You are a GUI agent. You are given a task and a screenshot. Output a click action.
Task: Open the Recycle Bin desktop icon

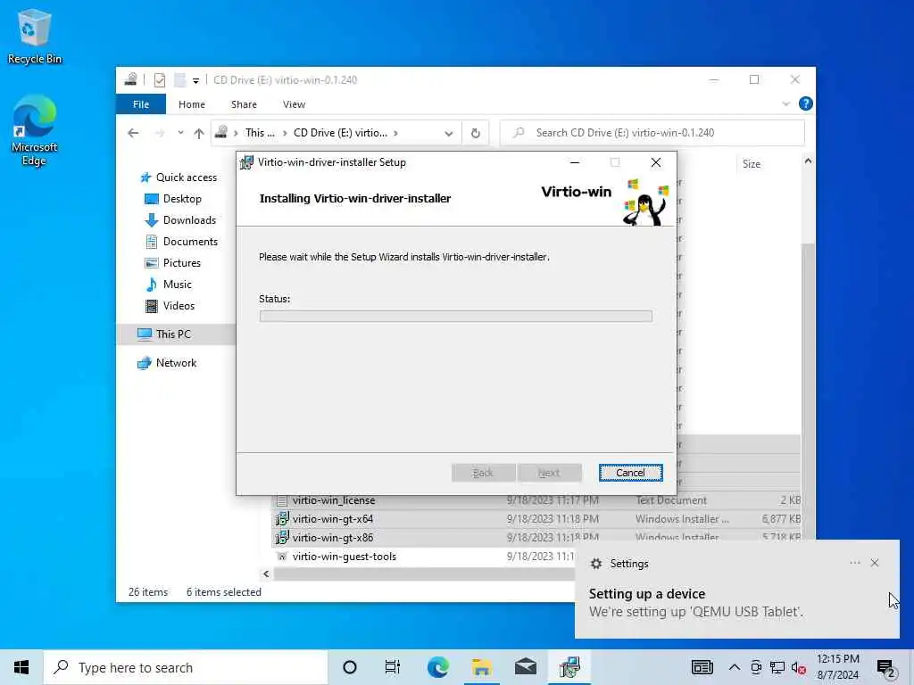(x=34, y=37)
